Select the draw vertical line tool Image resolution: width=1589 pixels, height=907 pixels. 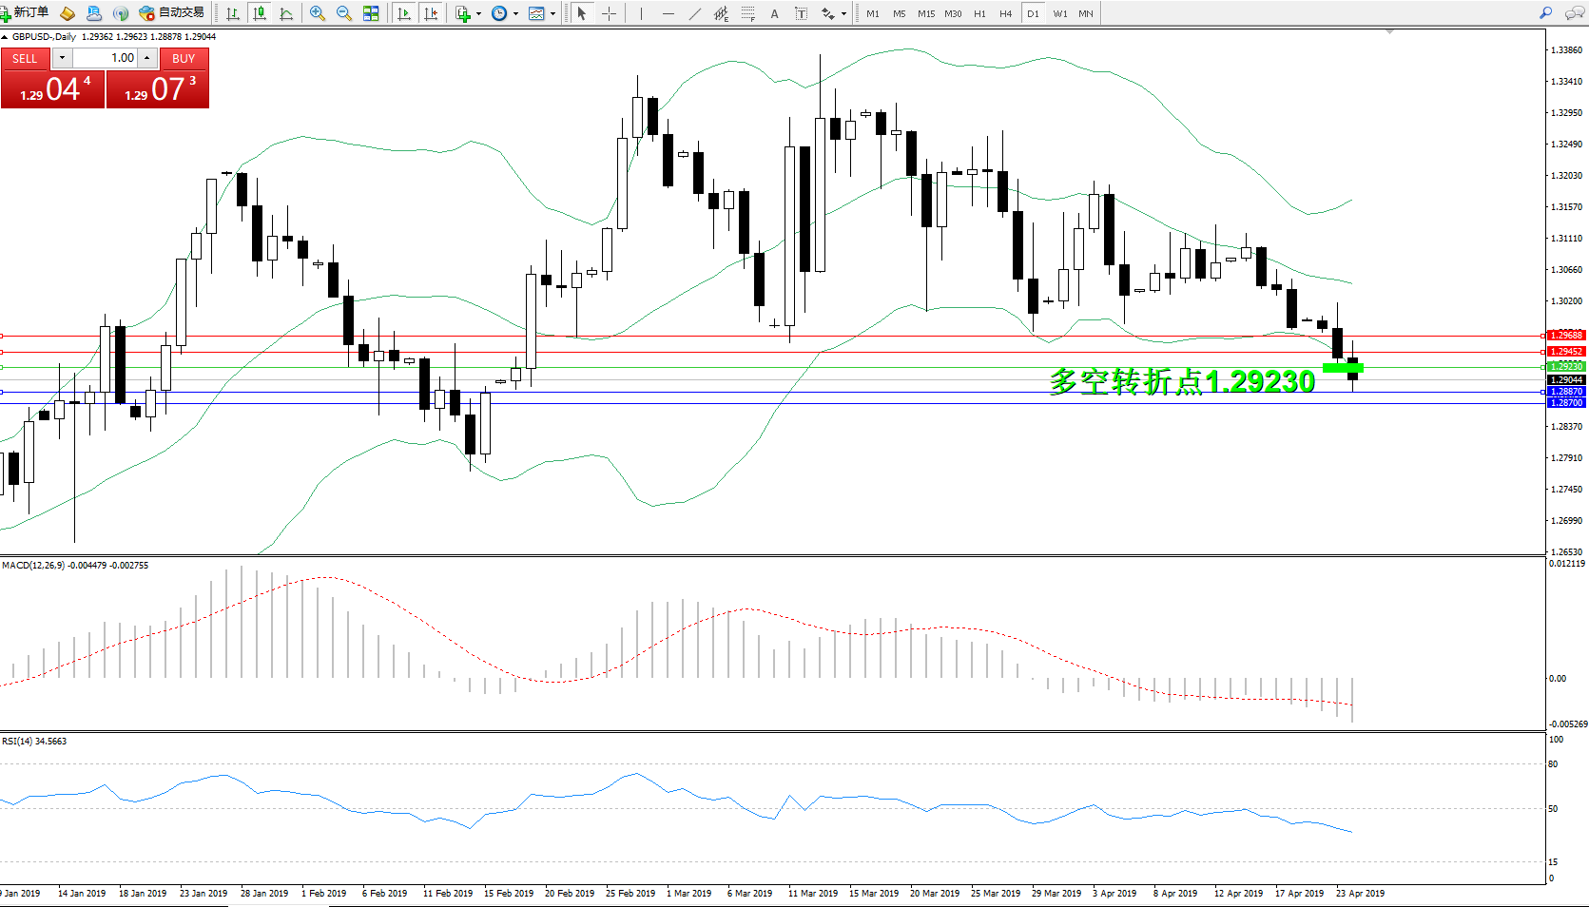point(641,13)
